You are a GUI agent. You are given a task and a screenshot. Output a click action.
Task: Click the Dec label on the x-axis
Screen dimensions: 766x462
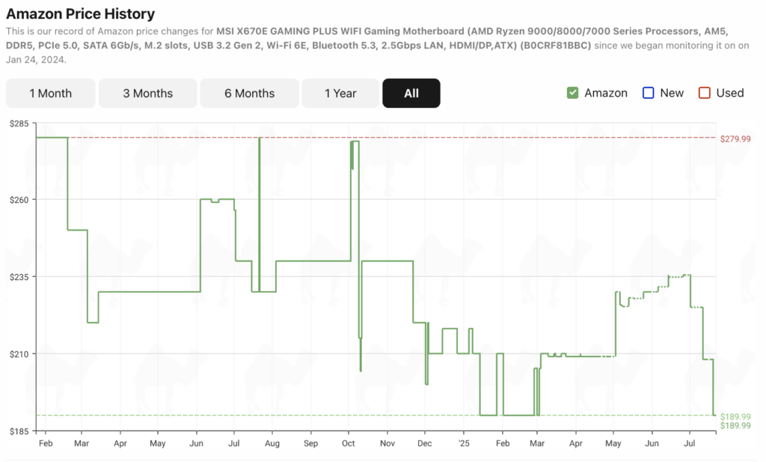click(425, 443)
